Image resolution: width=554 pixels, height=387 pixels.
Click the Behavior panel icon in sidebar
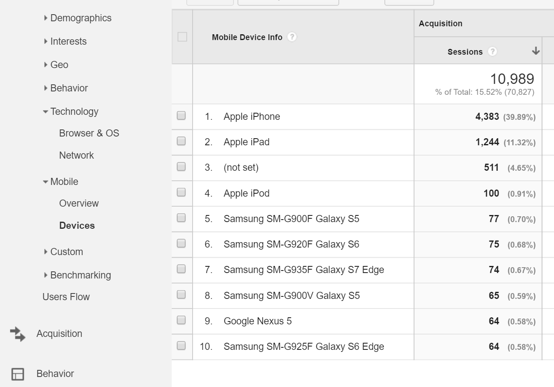coord(17,374)
